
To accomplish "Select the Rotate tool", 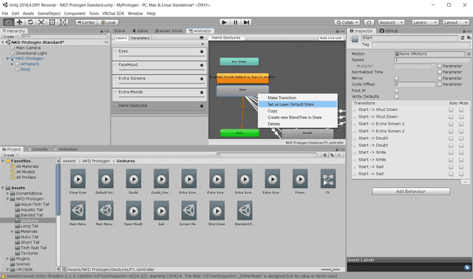I will pyautogui.click(x=30, y=22).
